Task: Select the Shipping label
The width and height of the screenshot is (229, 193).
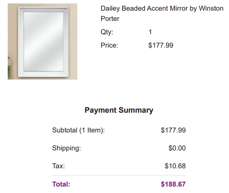Action: click(x=66, y=148)
